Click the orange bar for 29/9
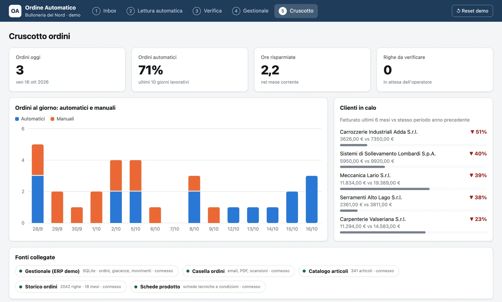The height and width of the screenshot is (302, 502). tap(57, 207)
